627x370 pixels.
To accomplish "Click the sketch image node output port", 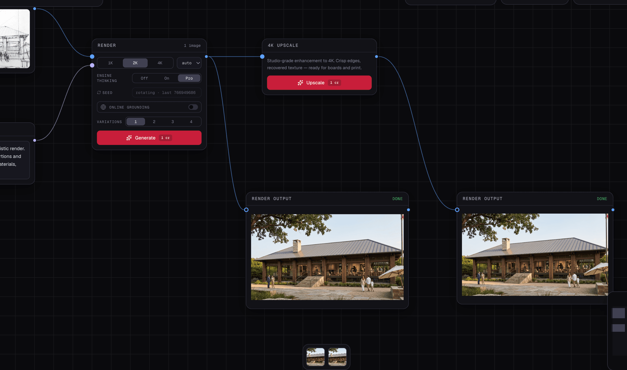I will click(x=35, y=9).
